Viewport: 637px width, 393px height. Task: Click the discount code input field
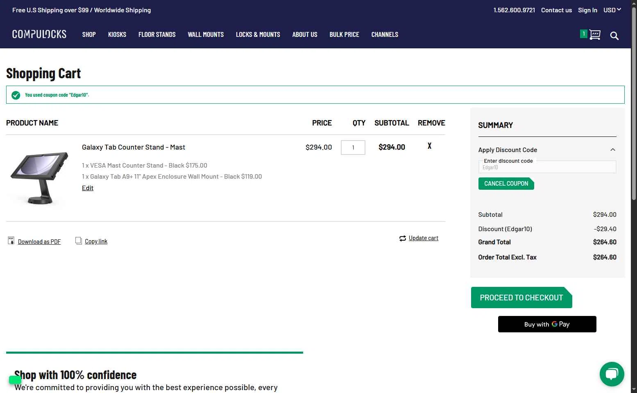547,167
